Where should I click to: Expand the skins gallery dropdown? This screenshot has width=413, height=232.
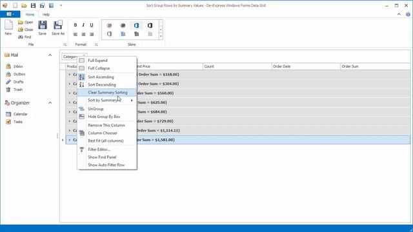pyautogui.click(x=161, y=36)
